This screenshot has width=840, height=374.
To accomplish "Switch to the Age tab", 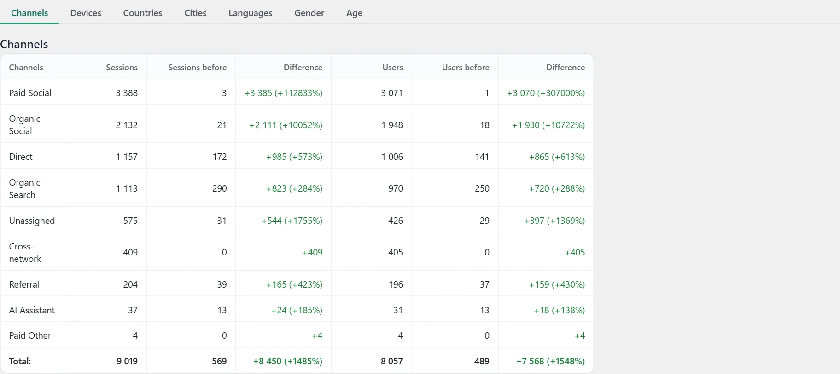I will tap(355, 13).
